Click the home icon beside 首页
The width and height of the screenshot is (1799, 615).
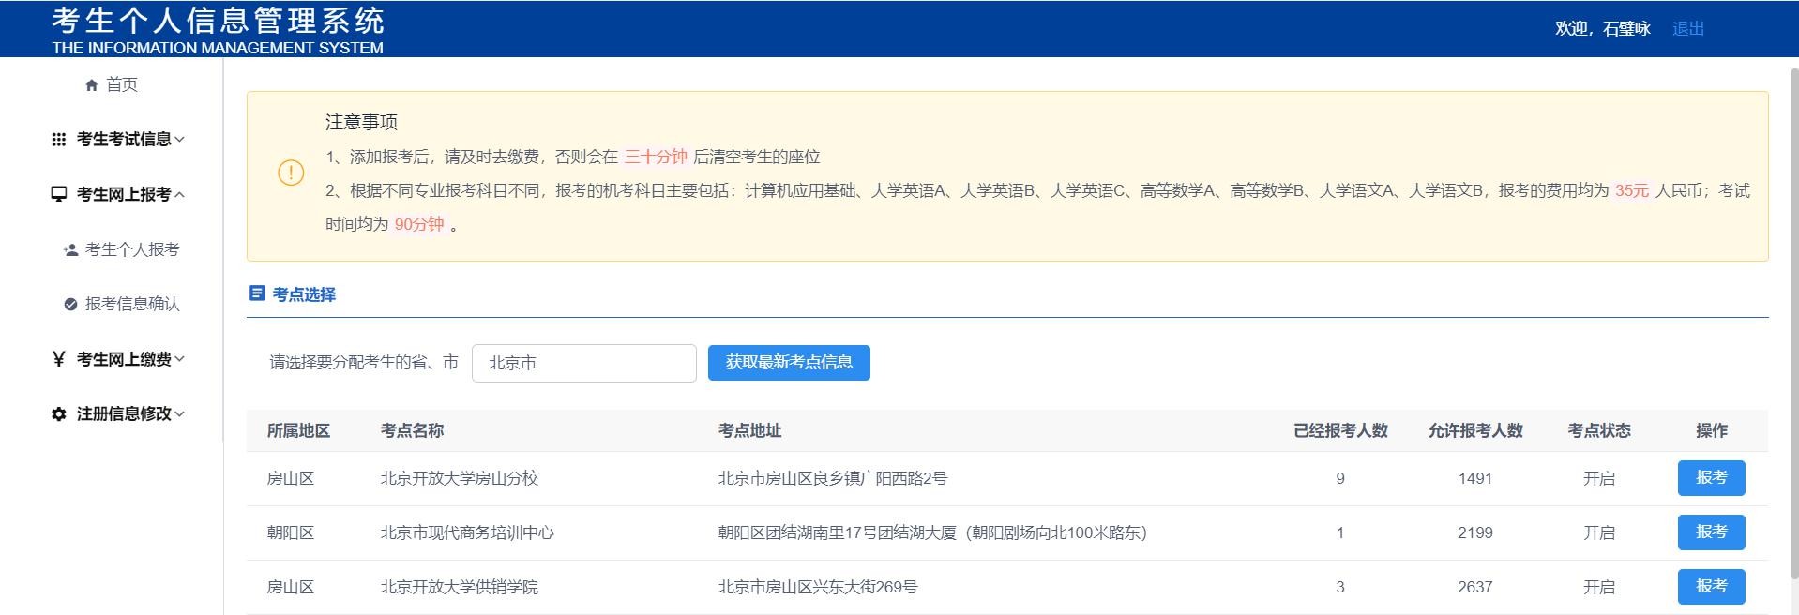92,85
